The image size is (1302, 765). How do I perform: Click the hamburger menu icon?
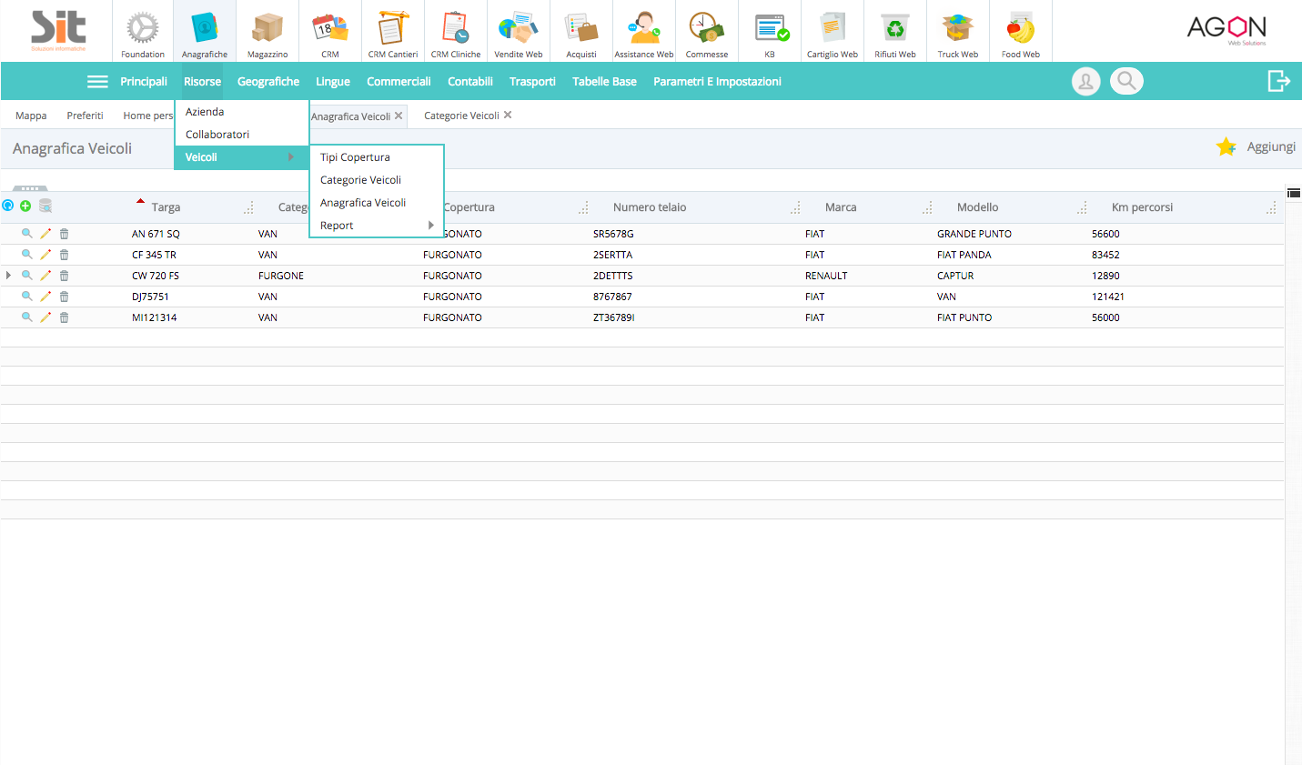97,82
